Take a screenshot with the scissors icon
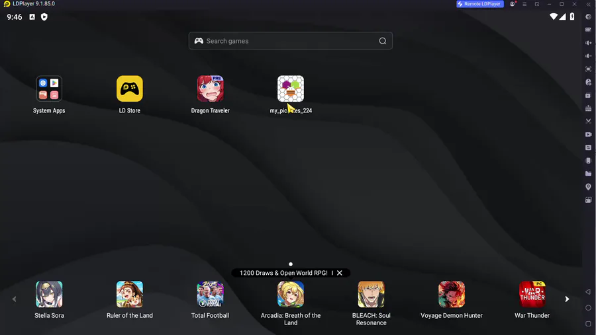 coord(589,122)
